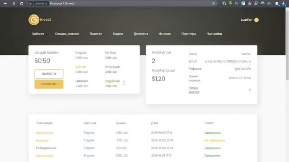This screenshot has width=289, height=162.
Task: Open the ruble sign extension icon
Action: tap(256, 3)
